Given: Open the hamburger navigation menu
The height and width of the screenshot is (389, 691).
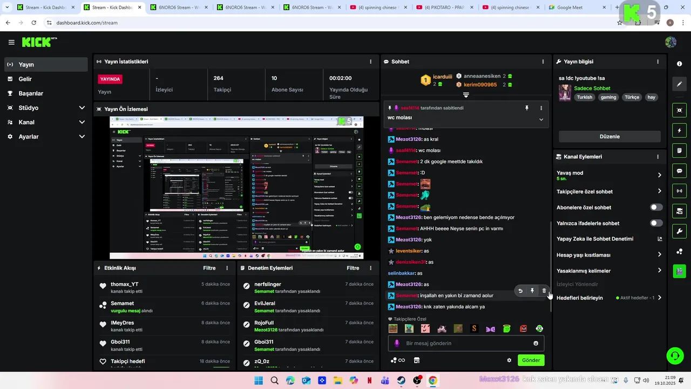Looking at the screenshot, I should point(11,42).
